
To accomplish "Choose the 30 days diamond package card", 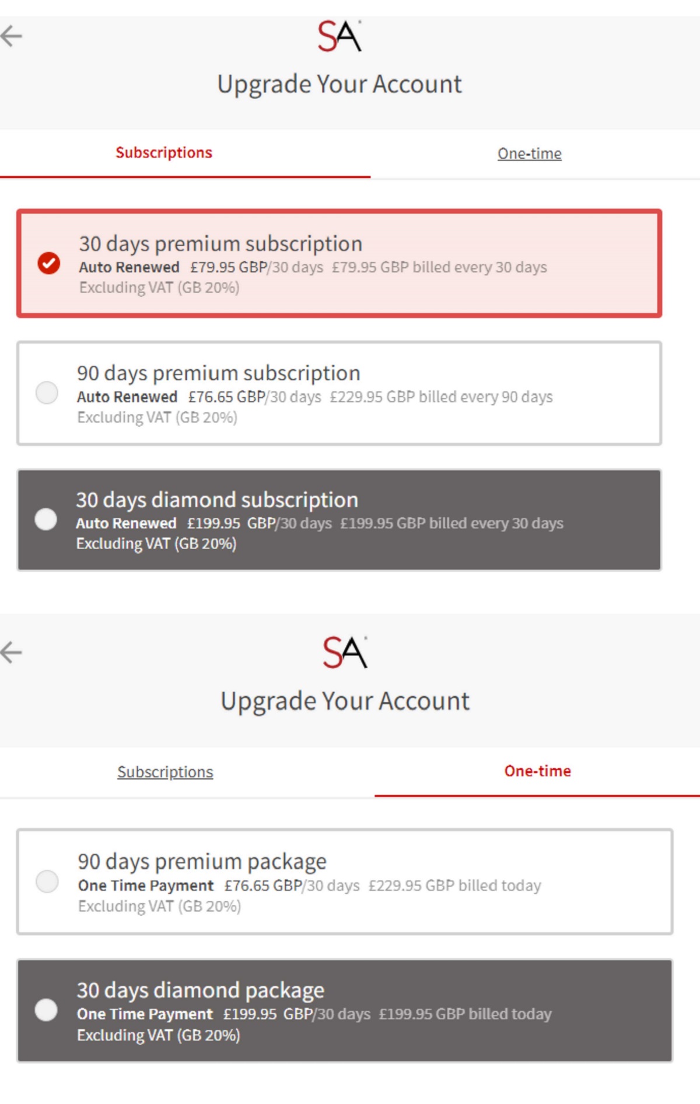I will point(345,1011).
